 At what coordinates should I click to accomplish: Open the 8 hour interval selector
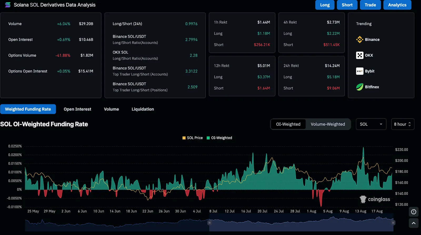tap(402, 124)
